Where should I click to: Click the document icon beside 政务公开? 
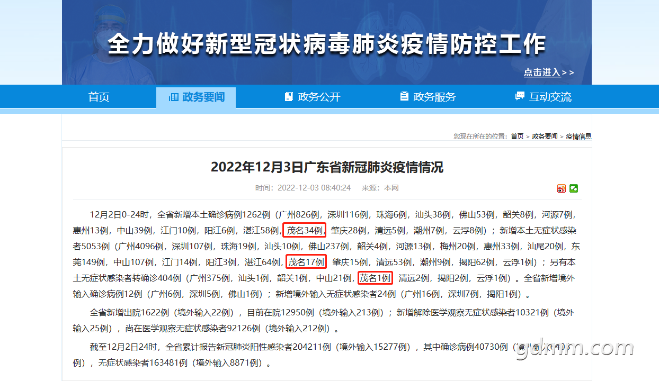pyautogui.click(x=289, y=97)
